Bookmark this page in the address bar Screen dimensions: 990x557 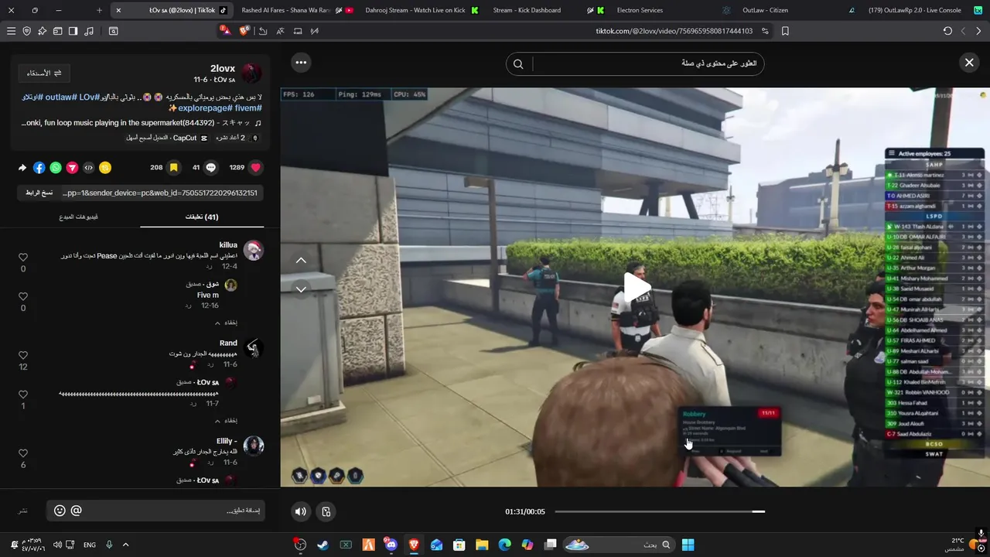(785, 31)
